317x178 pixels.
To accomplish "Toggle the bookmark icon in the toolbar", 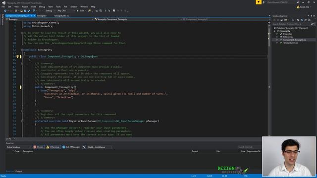I will coord(114,11).
